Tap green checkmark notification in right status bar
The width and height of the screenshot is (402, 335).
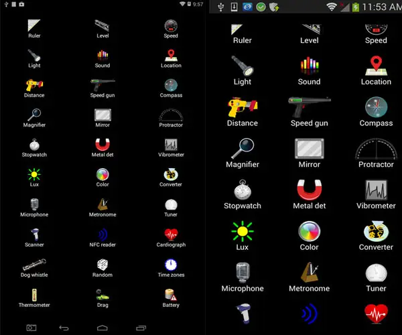pos(261,7)
